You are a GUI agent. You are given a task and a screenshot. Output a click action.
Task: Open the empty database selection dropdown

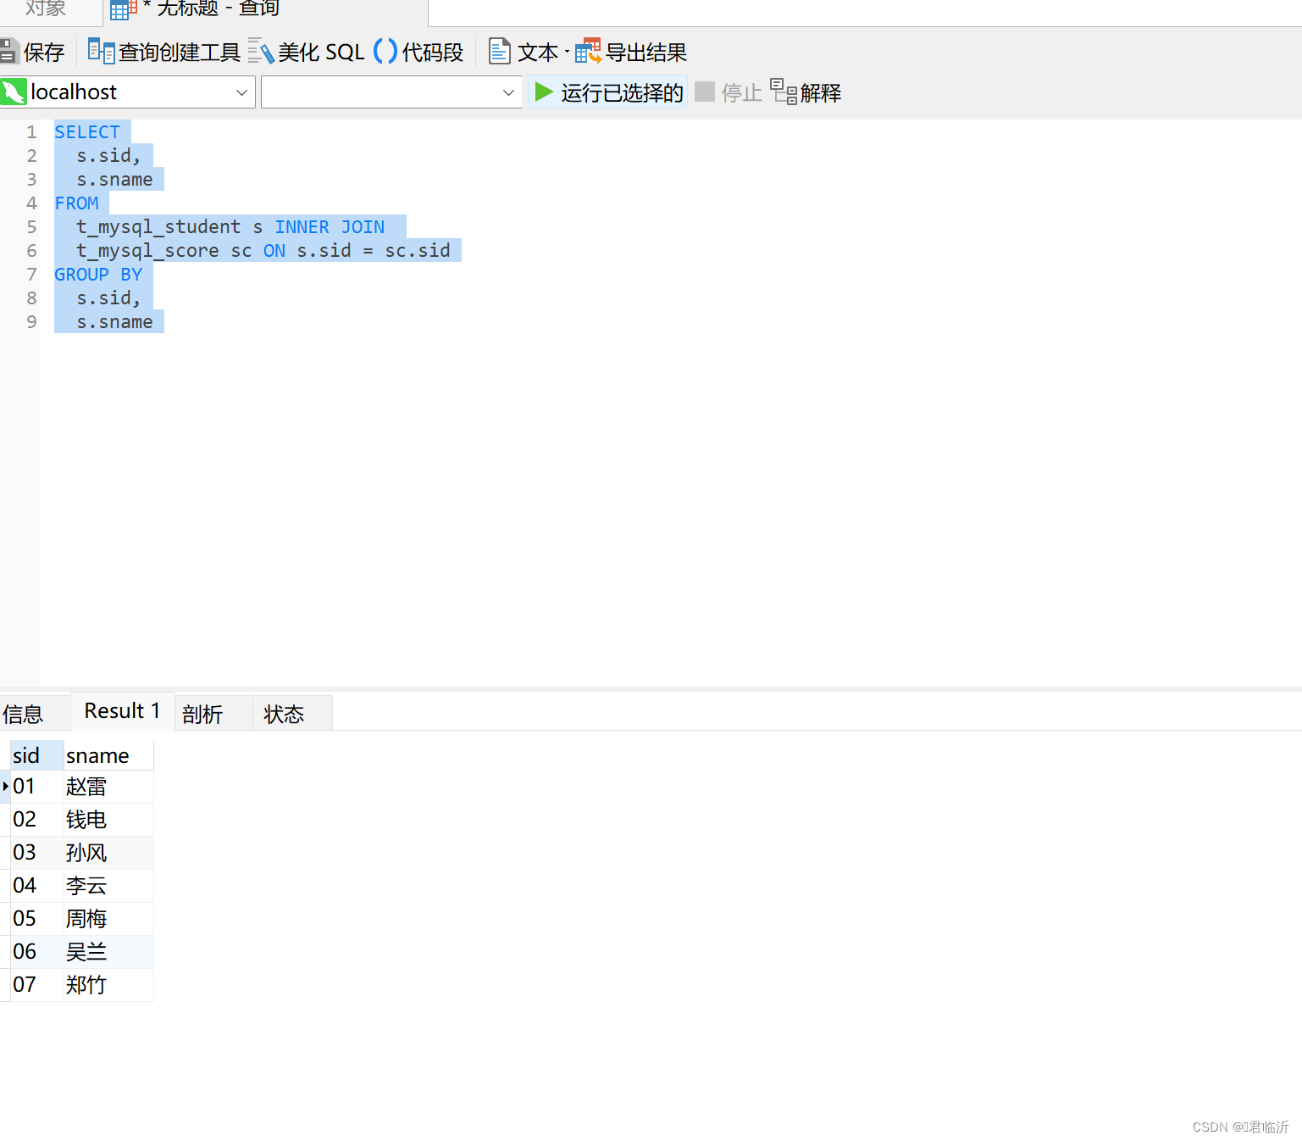(508, 92)
